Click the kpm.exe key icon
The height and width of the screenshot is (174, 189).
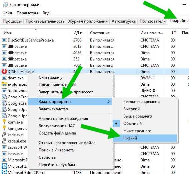point(4,122)
